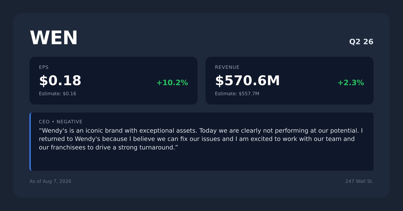
Task: Select the $570.6M revenue value
Action: [247, 81]
